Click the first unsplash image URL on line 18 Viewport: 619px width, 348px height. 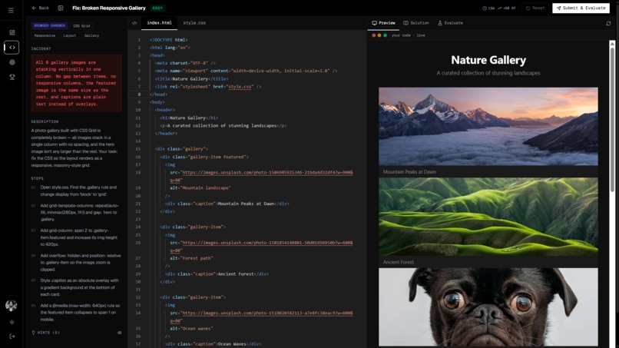point(267,173)
